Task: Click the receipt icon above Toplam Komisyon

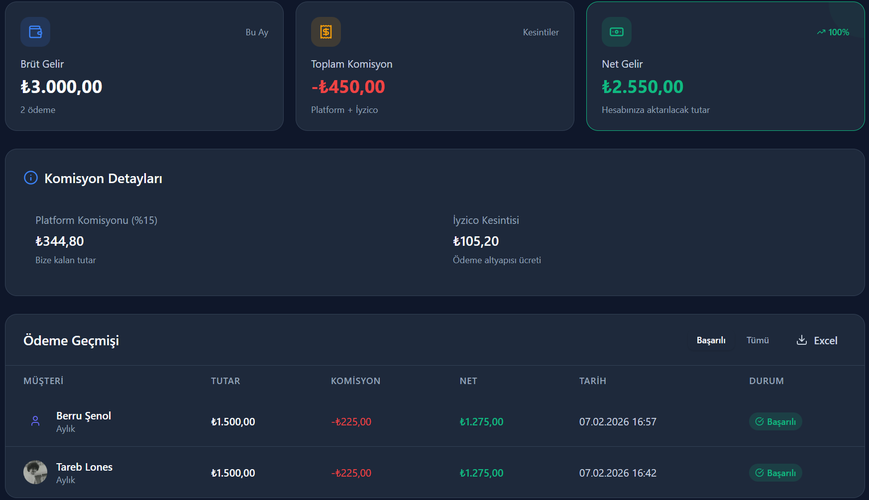Action: pos(326,32)
